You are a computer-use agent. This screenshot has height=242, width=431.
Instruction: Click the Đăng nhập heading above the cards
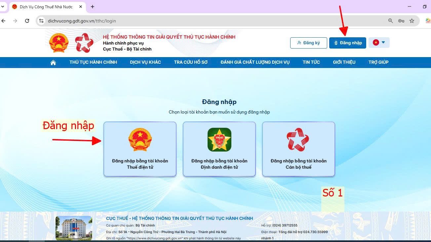tap(219, 102)
